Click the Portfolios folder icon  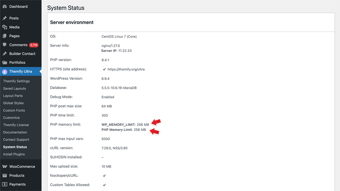[x=4, y=62]
